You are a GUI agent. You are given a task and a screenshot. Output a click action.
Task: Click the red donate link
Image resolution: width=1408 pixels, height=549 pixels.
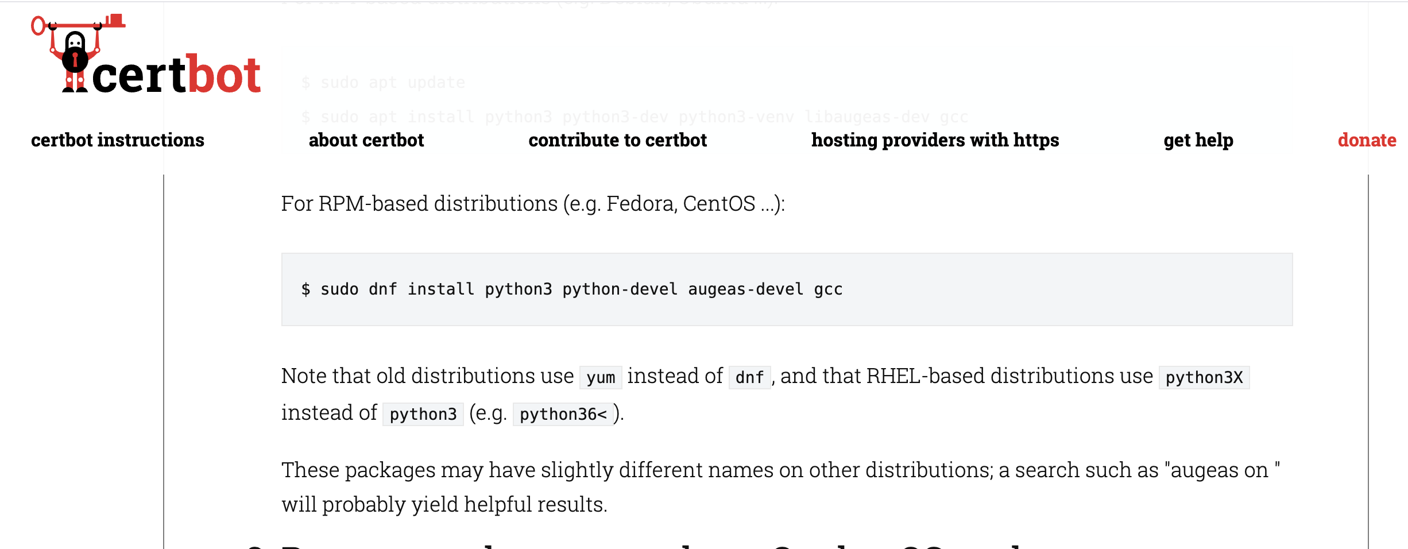(x=1367, y=140)
